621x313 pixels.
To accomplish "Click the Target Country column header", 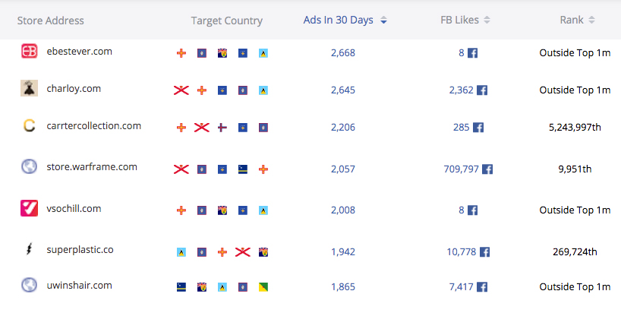I will (x=226, y=21).
